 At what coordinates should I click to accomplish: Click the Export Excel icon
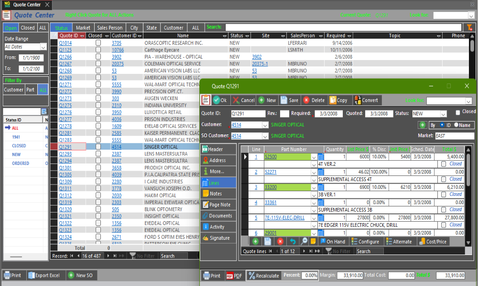[x=31, y=276]
